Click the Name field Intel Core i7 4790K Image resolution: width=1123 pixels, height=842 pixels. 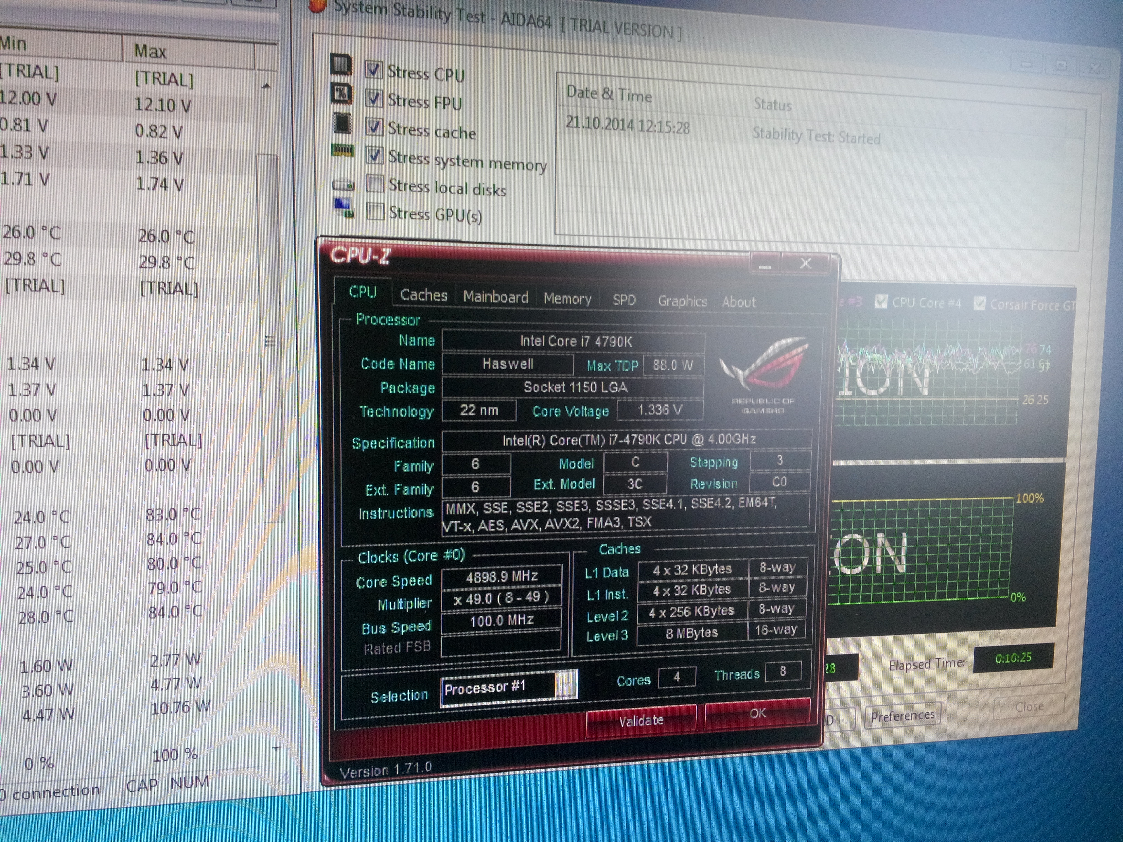click(x=574, y=341)
